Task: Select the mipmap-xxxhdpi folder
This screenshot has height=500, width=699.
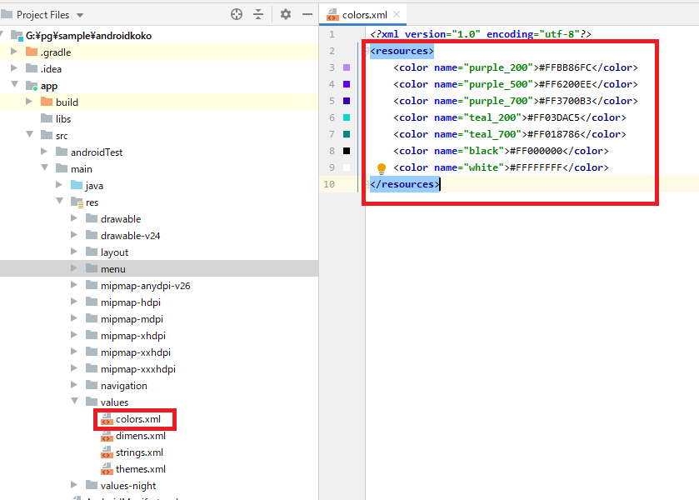Action: [137, 369]
